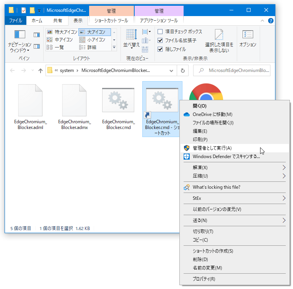
Task: Choose 管理者として実行(A) in context menu
Action: click(234, 148)
